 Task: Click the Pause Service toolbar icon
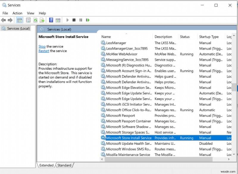[81, 20]
